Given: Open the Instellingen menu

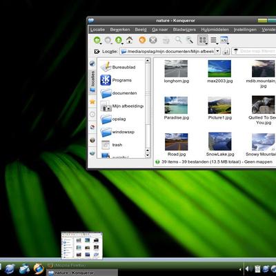Looking at the screenshot, I should tap(245, 30).
